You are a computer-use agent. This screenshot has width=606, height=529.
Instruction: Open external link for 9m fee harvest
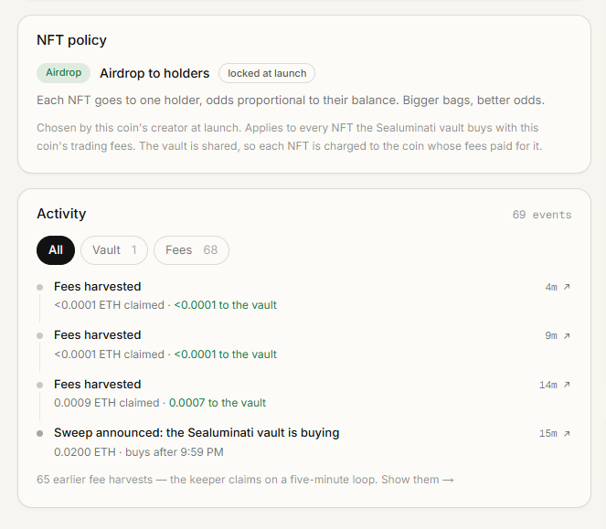[x=567, y=336]
